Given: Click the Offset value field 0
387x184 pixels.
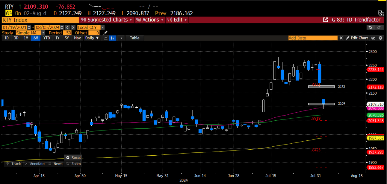Looking at the screenshot, I should tap(93, 33).
